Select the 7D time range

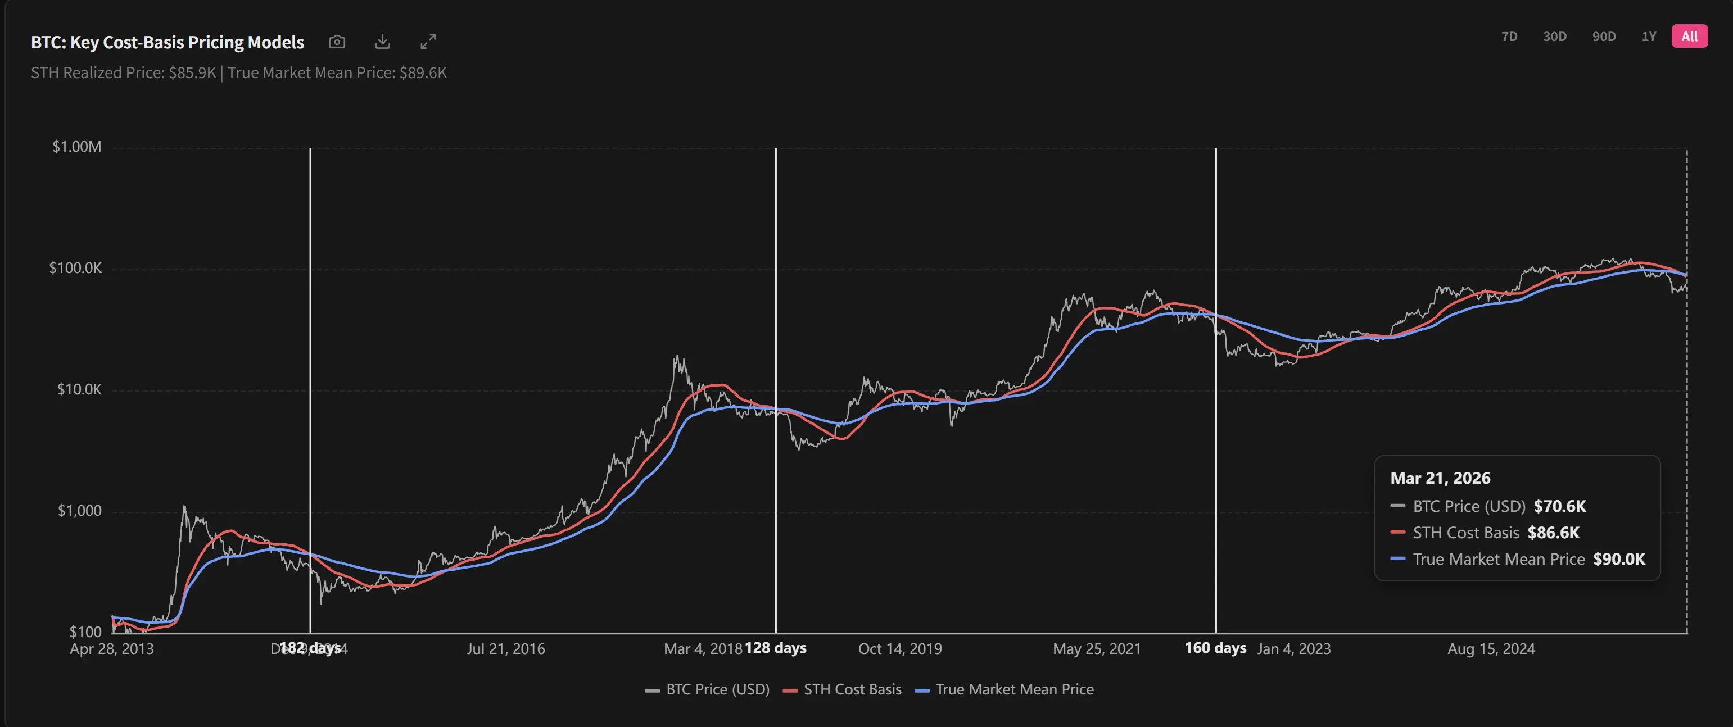(x=1509, y=37)
